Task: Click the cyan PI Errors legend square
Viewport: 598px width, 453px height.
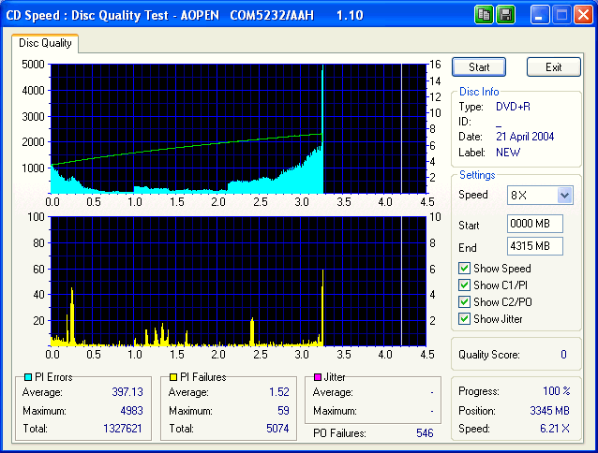Action: tap(27, 377)
